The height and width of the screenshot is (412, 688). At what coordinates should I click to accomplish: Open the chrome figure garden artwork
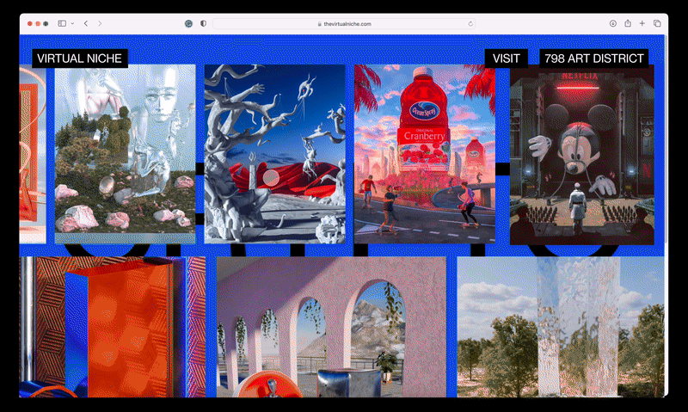coord(125,154)
